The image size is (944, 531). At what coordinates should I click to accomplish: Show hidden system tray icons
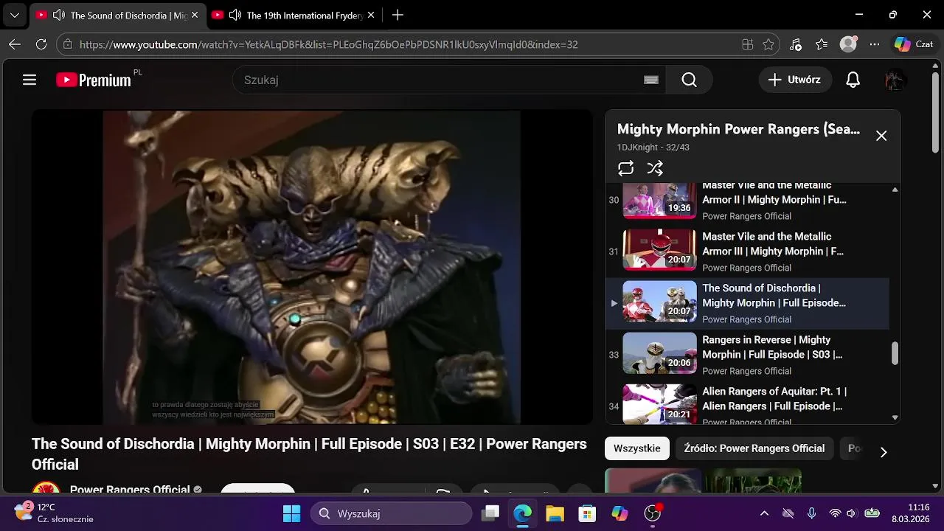click(764, 513)
